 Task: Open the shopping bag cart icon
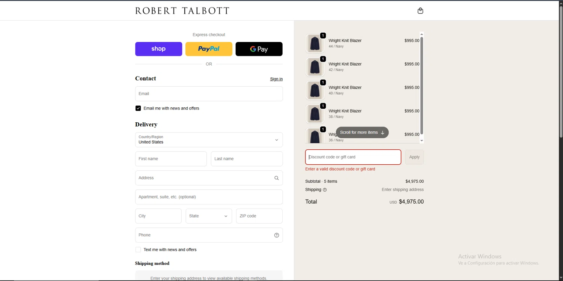[x=420, y=11]
